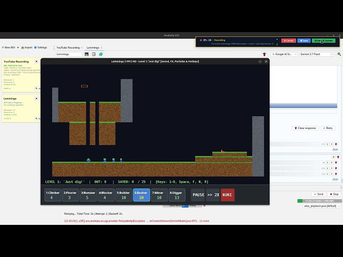Close the Lemmings tab

(101, 48)
